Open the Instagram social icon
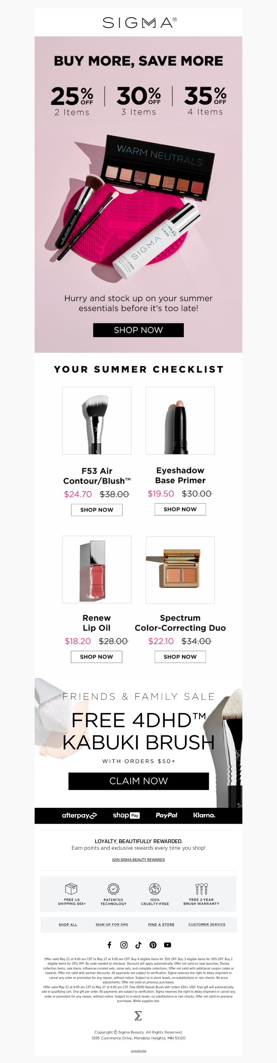The width and height of the screenshot is (277, 1063). click(124, 945)
